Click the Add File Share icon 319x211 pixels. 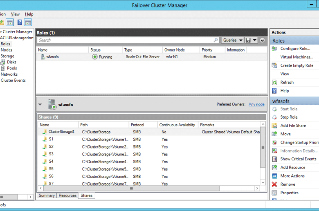coord(274,126)
